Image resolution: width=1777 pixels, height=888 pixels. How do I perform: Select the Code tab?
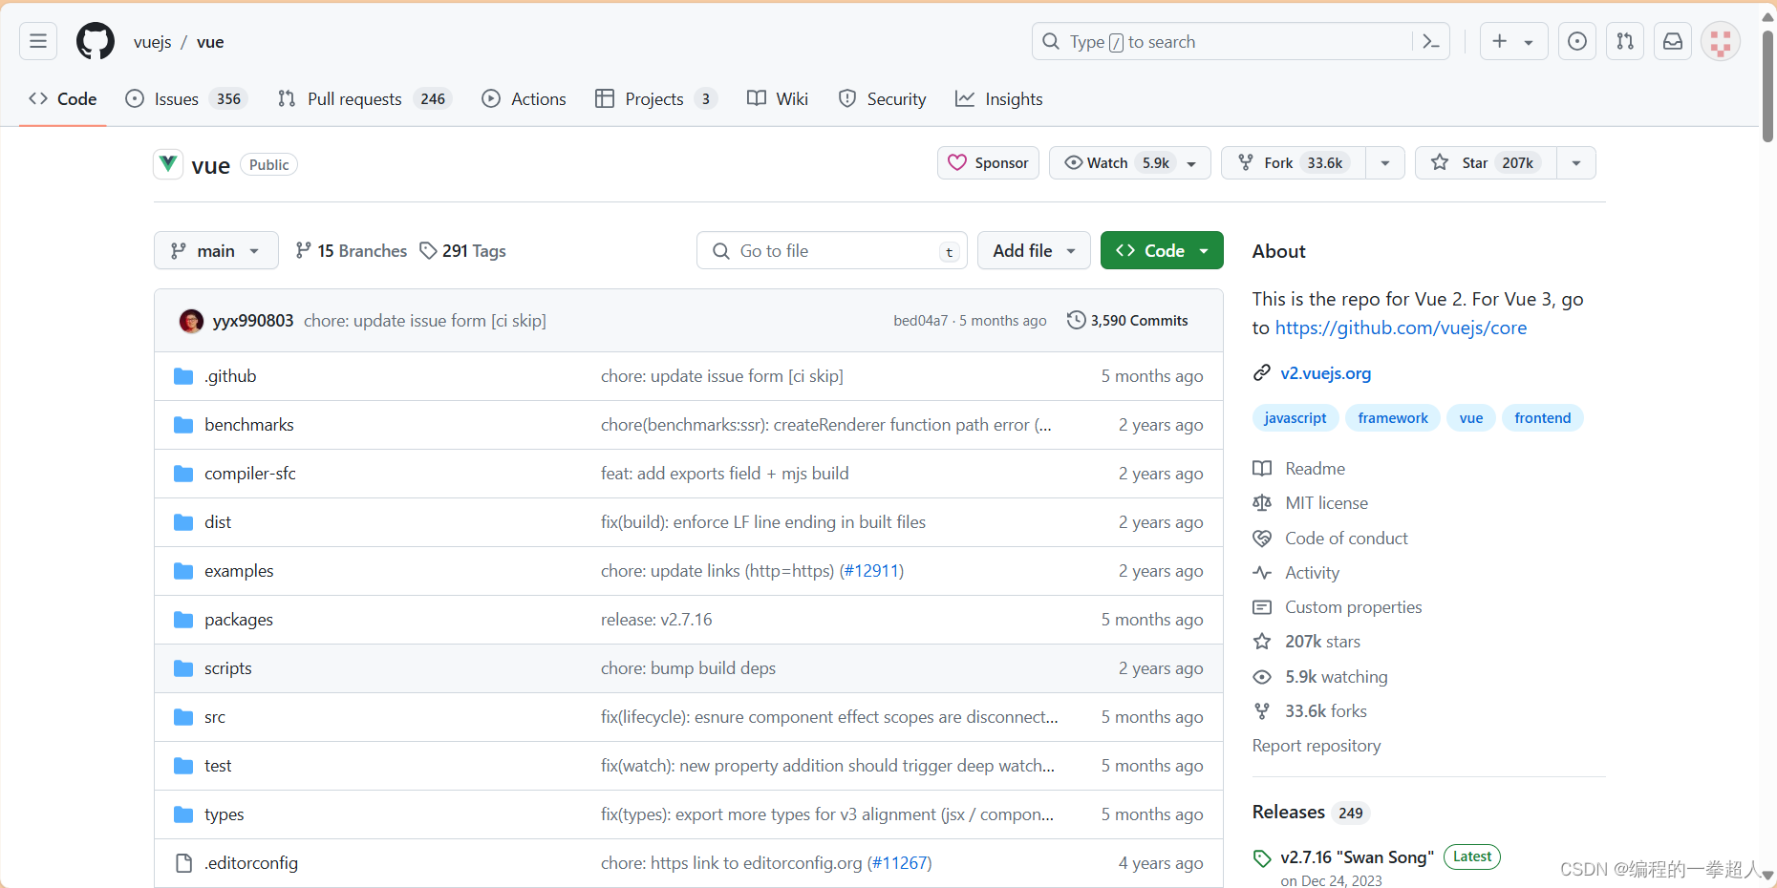point(63,99)
